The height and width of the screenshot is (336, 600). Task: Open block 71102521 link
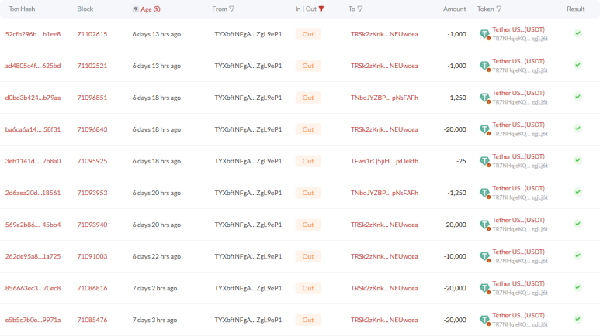pyautogui.click(x=92, y=66)
